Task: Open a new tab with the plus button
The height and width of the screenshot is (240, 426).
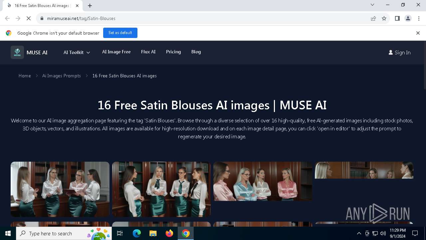Action: coord(90,5)
